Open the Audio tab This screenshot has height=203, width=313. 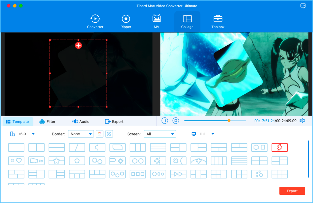pyautogui.click(x=81, y=121)
